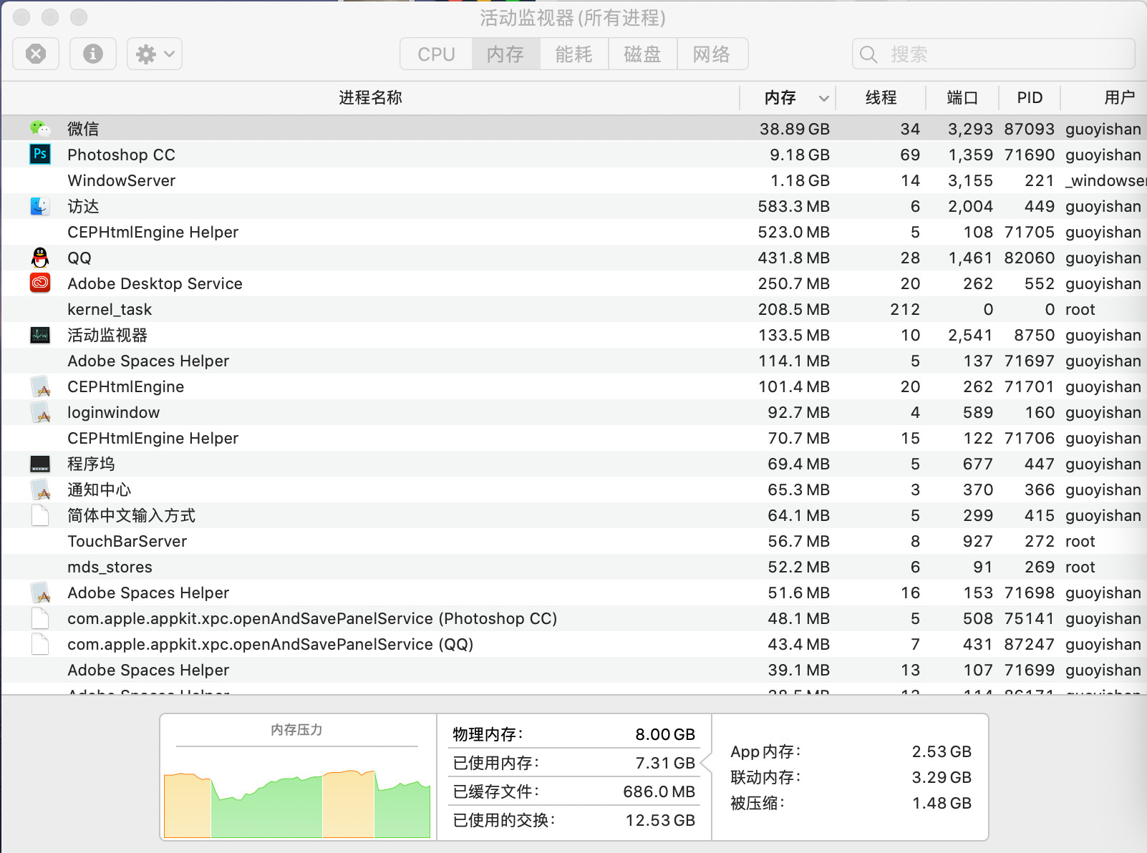Select the 简体中文输入方式 document icon
Screen dimensions: 1147x853
click(40, 515)
